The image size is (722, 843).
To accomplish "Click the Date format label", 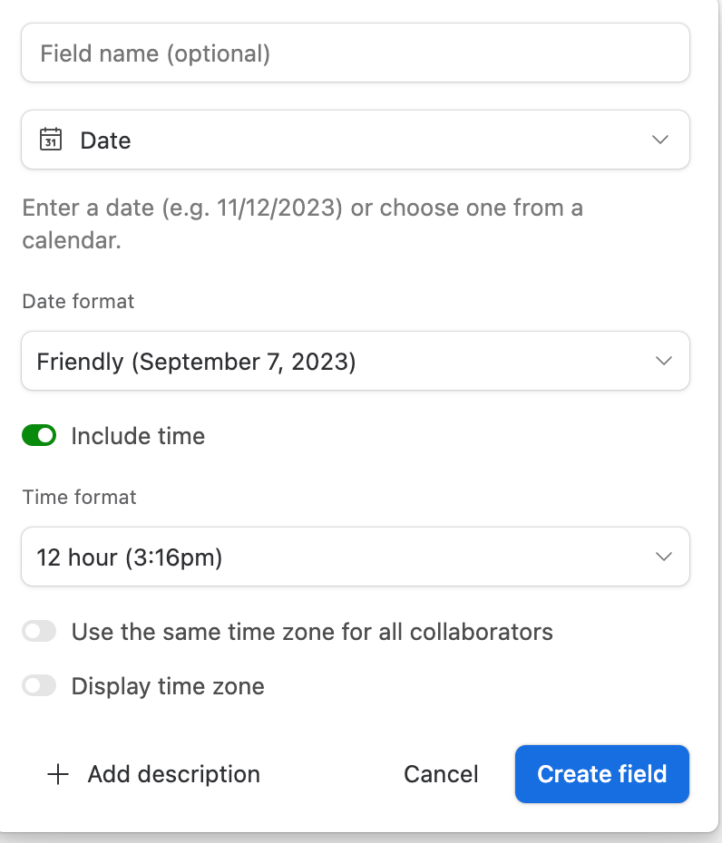I will pos(78,302).
